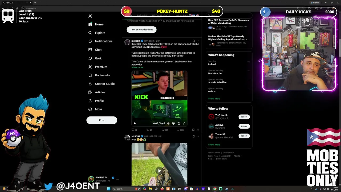Screen dimensions: 341x192
Task: Toggle video picture-in-picture icon
Action: 179,123
